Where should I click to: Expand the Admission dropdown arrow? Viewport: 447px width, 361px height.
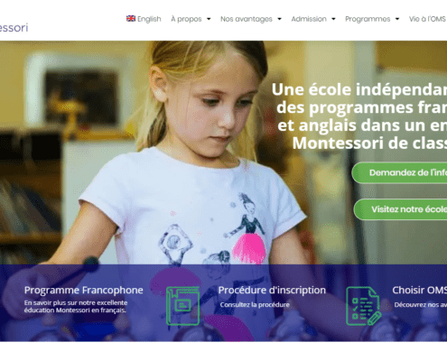[x=333, y=19]
